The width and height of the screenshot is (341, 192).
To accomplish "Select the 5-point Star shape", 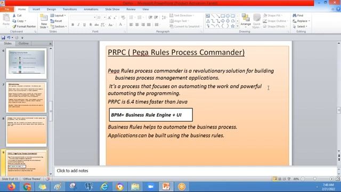I will (x=233, y=26).
